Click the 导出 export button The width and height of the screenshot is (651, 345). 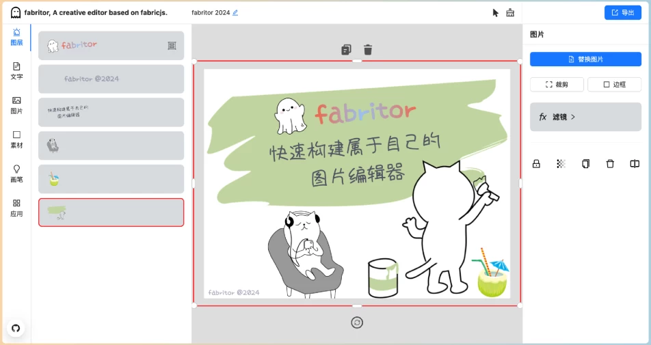click(622, 12)
